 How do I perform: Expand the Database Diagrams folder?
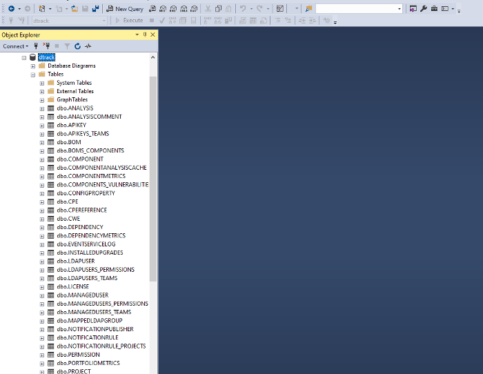tap(33, 66)
